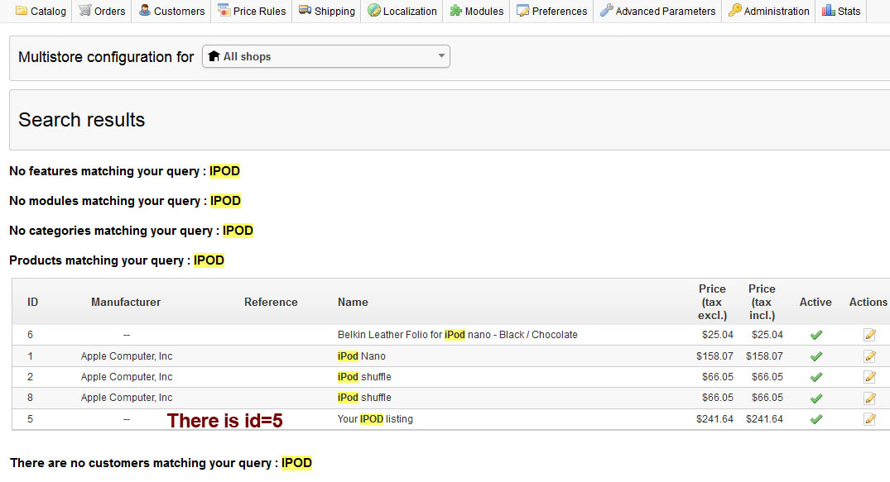Click the $25.04 tax incl. price
Image resolution: width=890 pixels, height=482 pixels.
pos(767,335)
